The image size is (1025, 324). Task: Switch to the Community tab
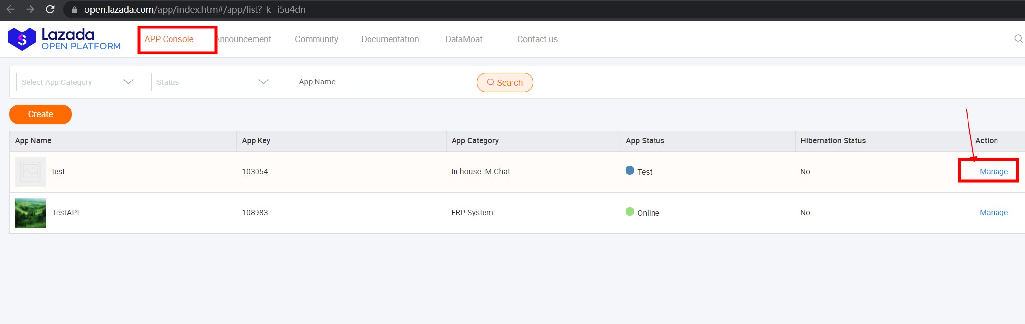pyautogui.click(x=316, y=39)
